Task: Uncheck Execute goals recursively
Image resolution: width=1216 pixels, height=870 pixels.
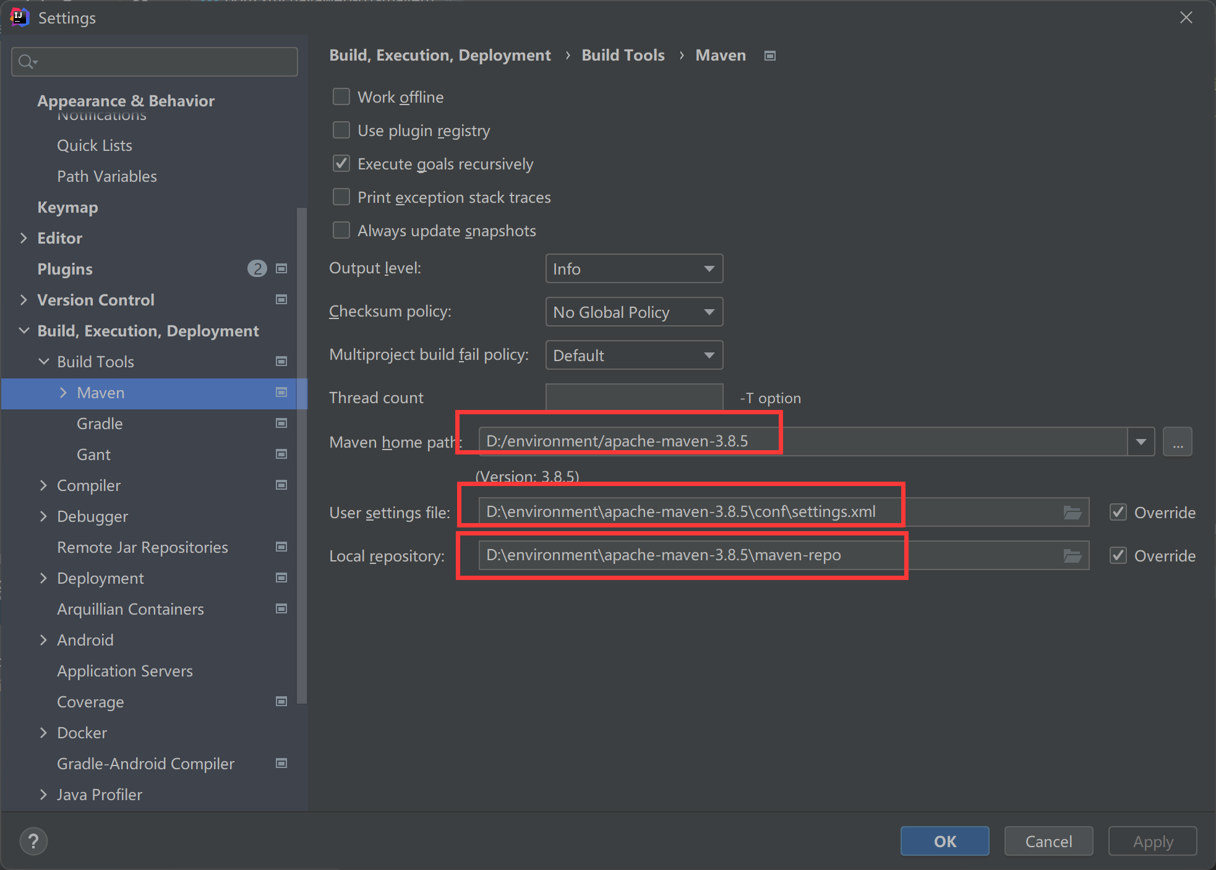Action: (x=341, y=164)
